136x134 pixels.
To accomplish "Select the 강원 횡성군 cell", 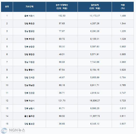I will 29,124.
